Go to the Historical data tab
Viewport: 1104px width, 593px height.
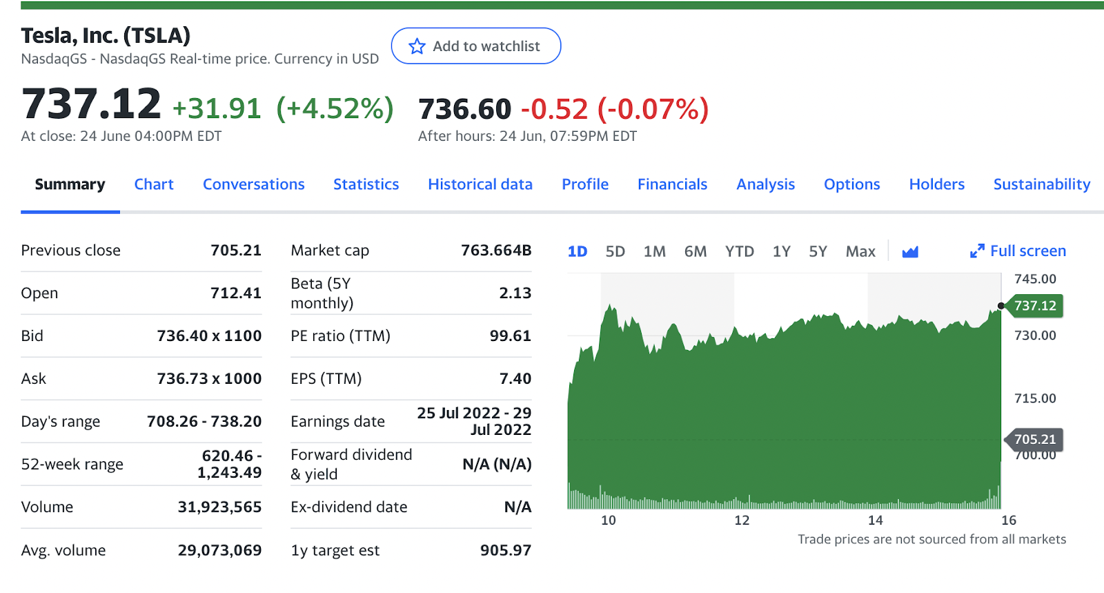[480, 184]
